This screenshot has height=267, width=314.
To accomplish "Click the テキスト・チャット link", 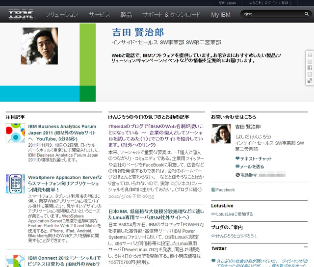I will pos(256,159).
